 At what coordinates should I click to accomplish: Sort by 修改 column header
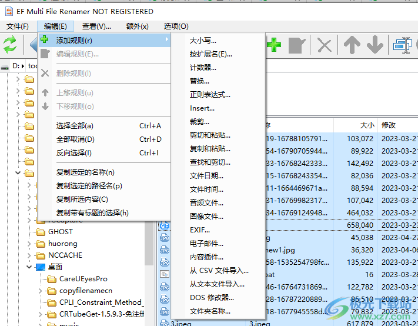pos(398,125)
